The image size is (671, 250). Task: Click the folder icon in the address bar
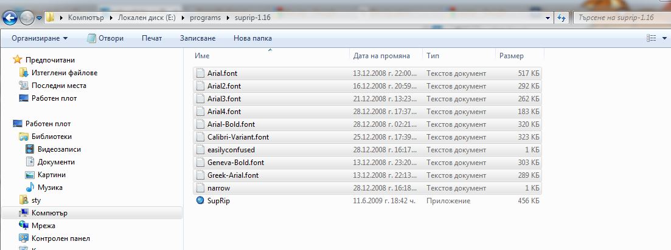click(x=50, y=18)
